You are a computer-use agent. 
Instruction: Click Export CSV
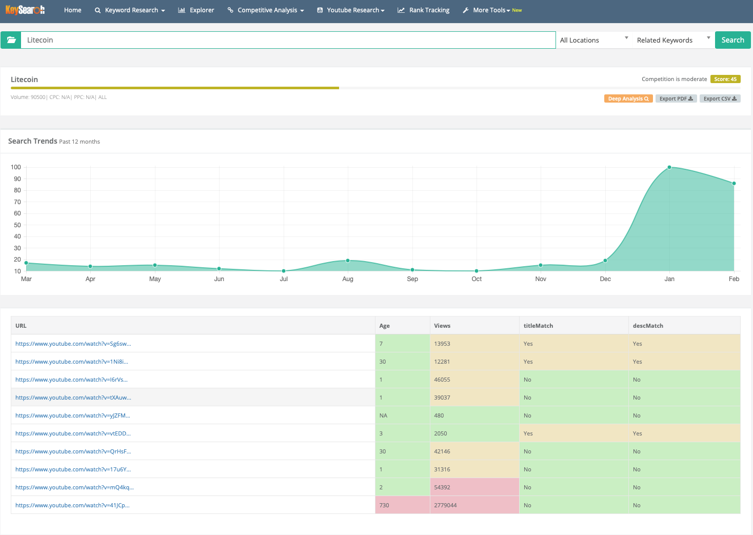(720, 98)
